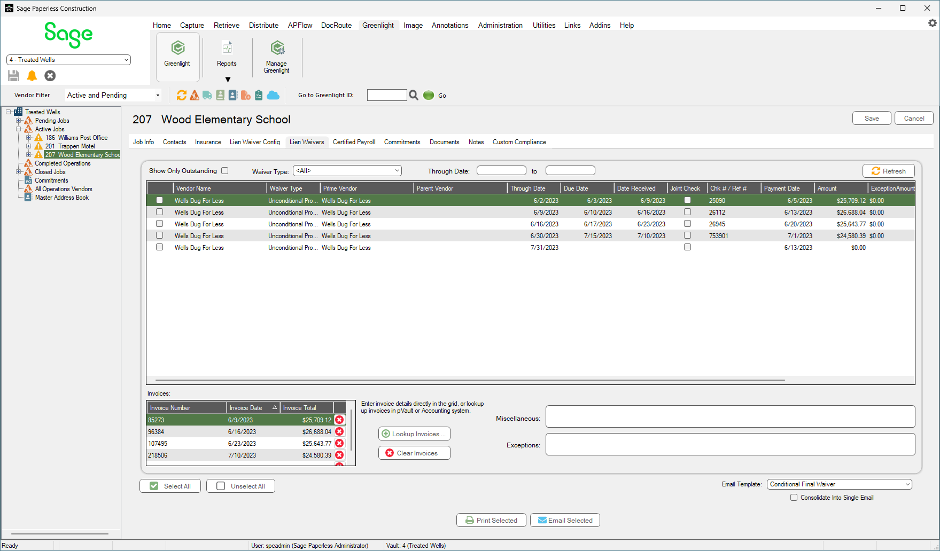Click the Miscellaneous text box
The height and width of the screenshot is (551, 940).
730,416
